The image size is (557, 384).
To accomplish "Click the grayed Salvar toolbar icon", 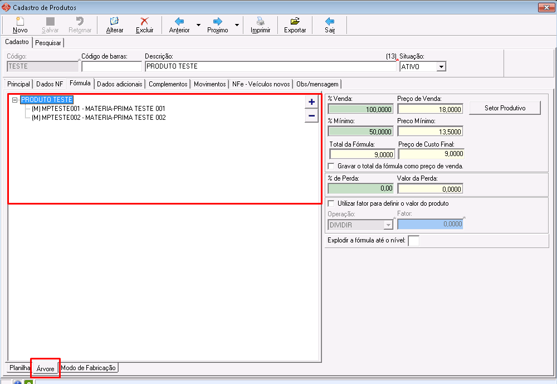I will [50, 21].
